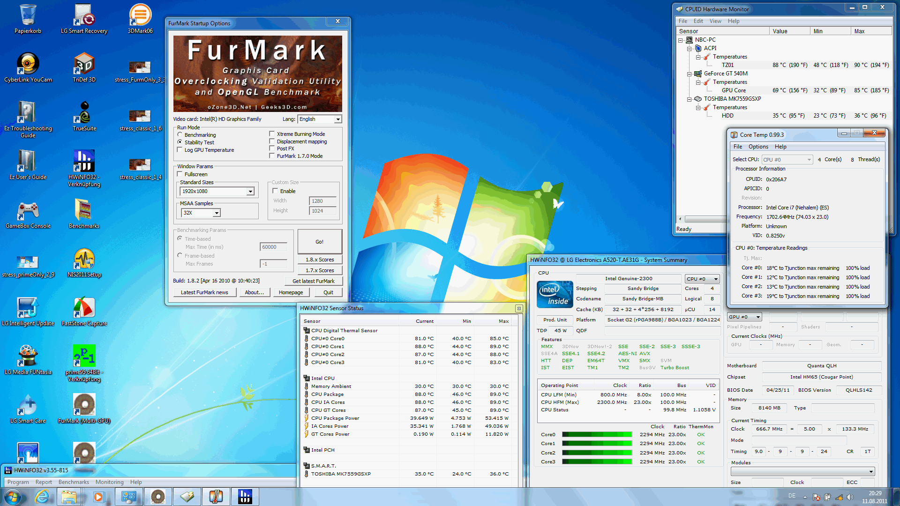Select the Benchmarking run mode radio button
Viewport: 900px width, 506px height.
tap(180, 135)
